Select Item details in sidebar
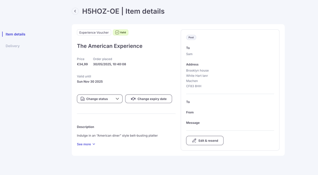The height and width of the screenshot is (175, 318). pyautogui.click(x=16, y=34)
